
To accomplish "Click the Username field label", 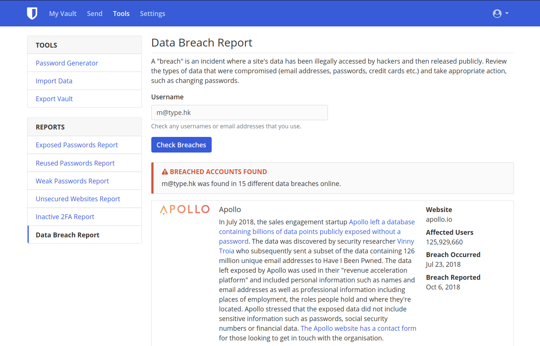I will pos(167,97).
